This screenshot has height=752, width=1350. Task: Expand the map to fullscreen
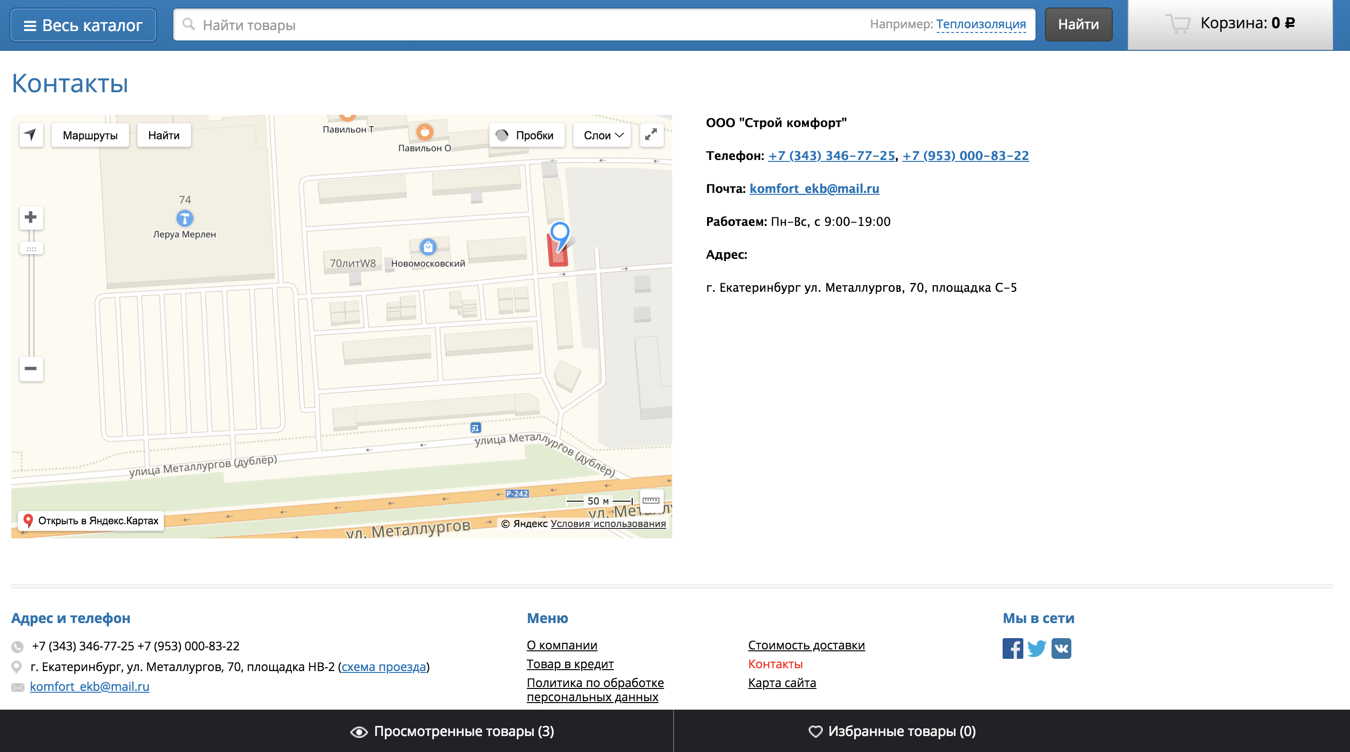click(651, 135)
